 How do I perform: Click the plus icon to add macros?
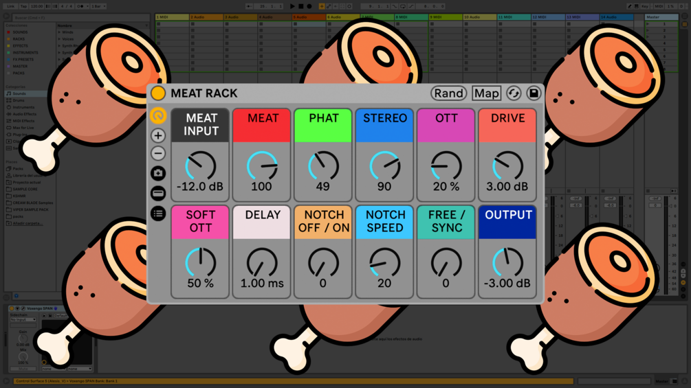(158, 135)
